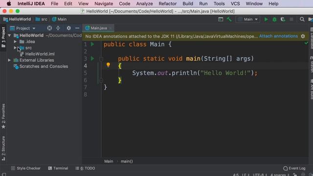The width and height of the screenshot is (313, 176).
Task: Open the Project view dropdown
Action: (23, 28)
